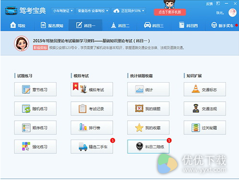Open 过关秘籍 pass tips
This screenshot has width=239, height=180.
[205, 127]
